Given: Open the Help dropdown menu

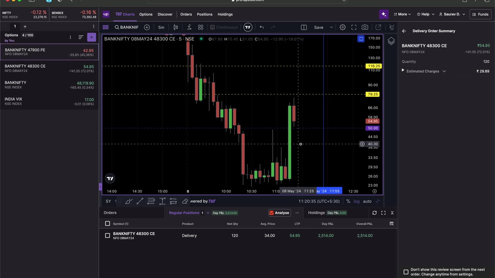Looking at the screenshot, I should point(425,14).
